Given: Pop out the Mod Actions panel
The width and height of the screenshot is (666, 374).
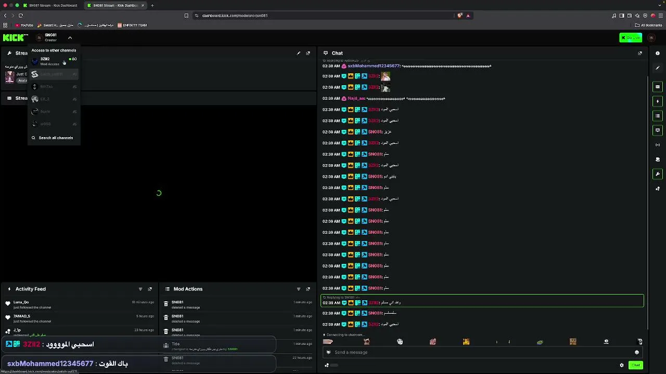Looking at the screenshot, I should [308, 289].
